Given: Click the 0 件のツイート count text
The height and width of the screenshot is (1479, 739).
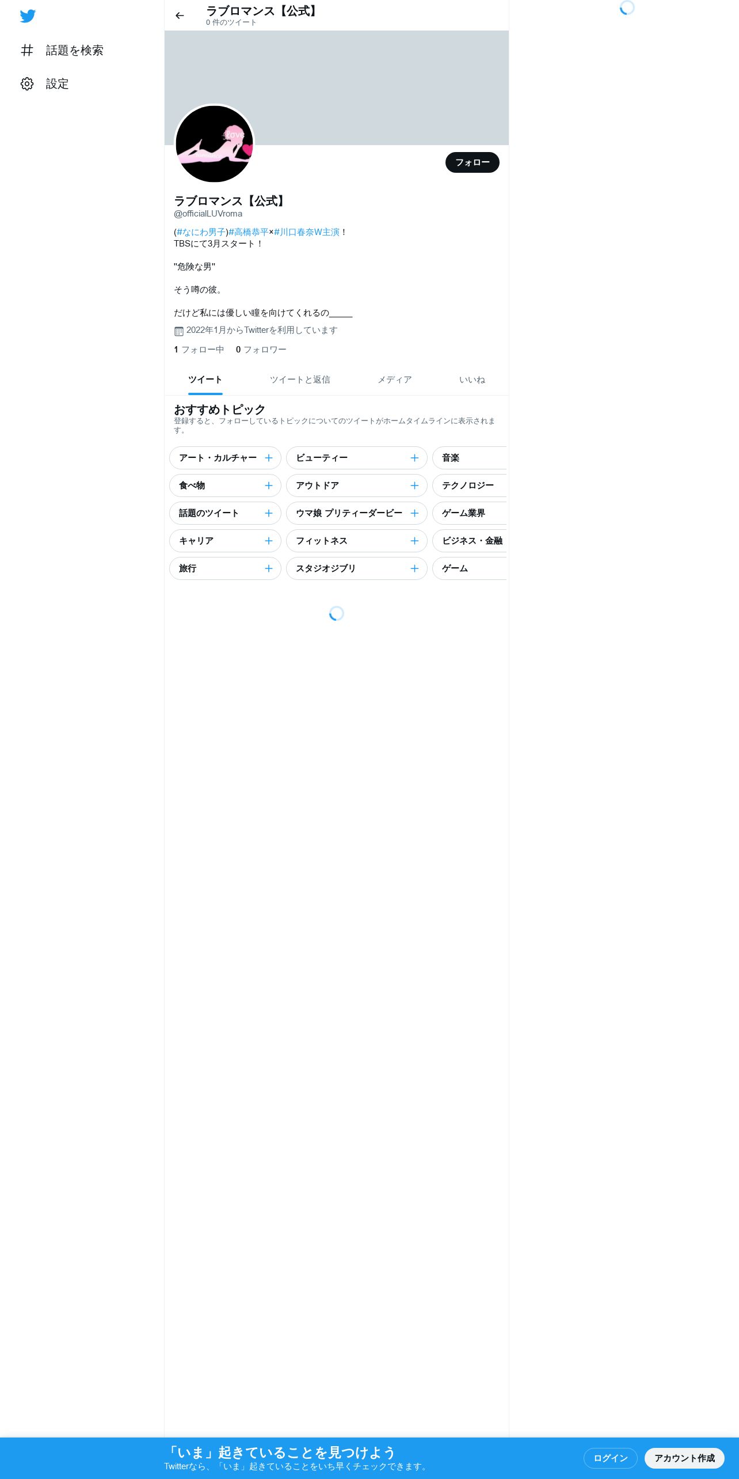Looking at the screenshot, I should pyautogui.click(x=231, y=22).
